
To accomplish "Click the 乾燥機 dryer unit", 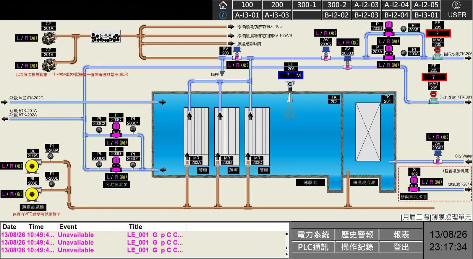I will coord(106,36).
